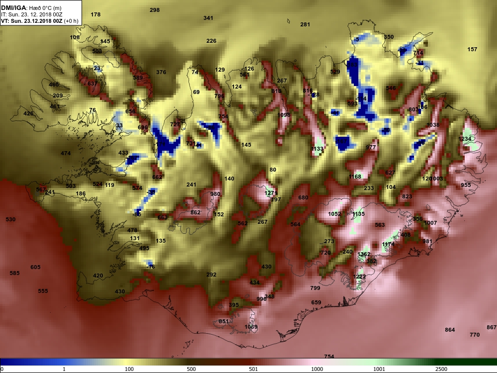The width and height of the screenshot is (497, 373).
Task: Click the map value '426'
Action: click(28, 113)
